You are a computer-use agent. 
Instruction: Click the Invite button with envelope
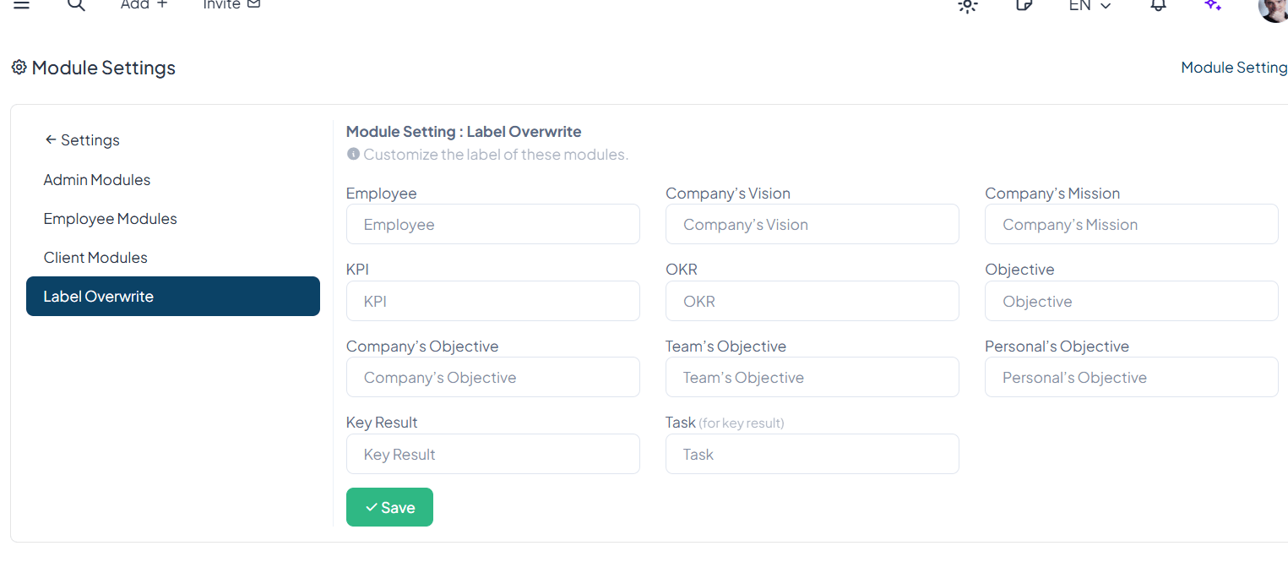click(x=231, y=5)
